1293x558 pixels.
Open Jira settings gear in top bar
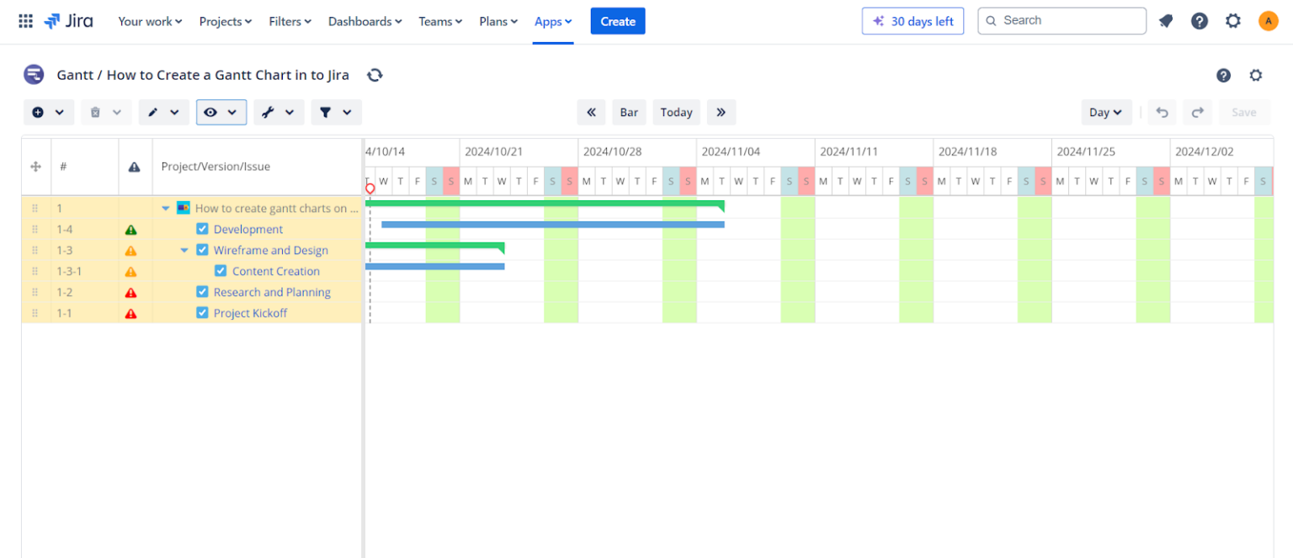[x=1233, y=21]
